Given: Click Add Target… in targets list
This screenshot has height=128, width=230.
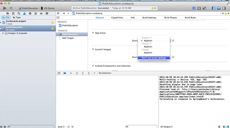Looking at the screenshot, I should tap(69, 38).
